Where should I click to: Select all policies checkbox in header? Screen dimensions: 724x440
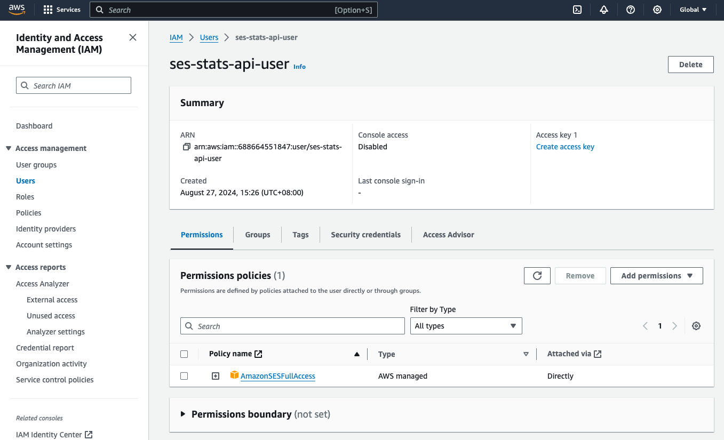[x=184, y=354]
